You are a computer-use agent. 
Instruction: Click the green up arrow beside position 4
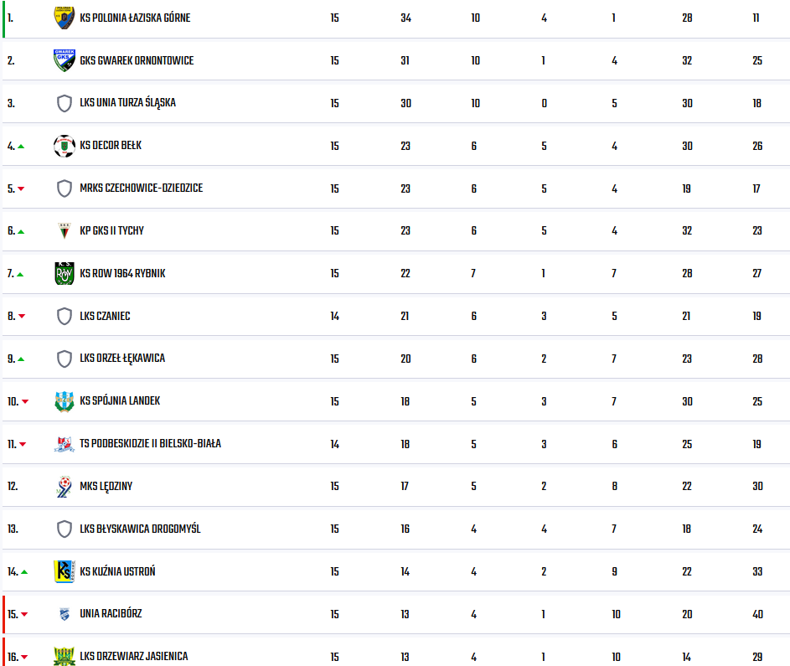(21, 146)
